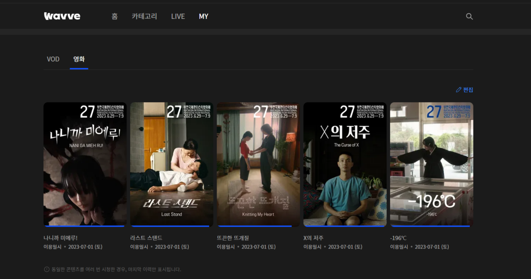Click the 동일한 콘텐츠 notice text
This screenshot has width=531, height=279.
click(116, 269)
